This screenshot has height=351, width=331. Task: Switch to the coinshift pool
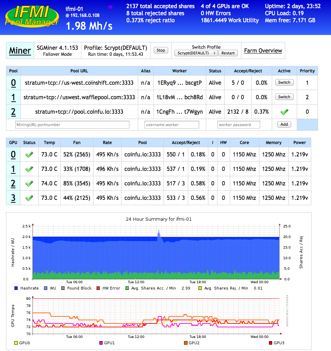tap(284, 82)
